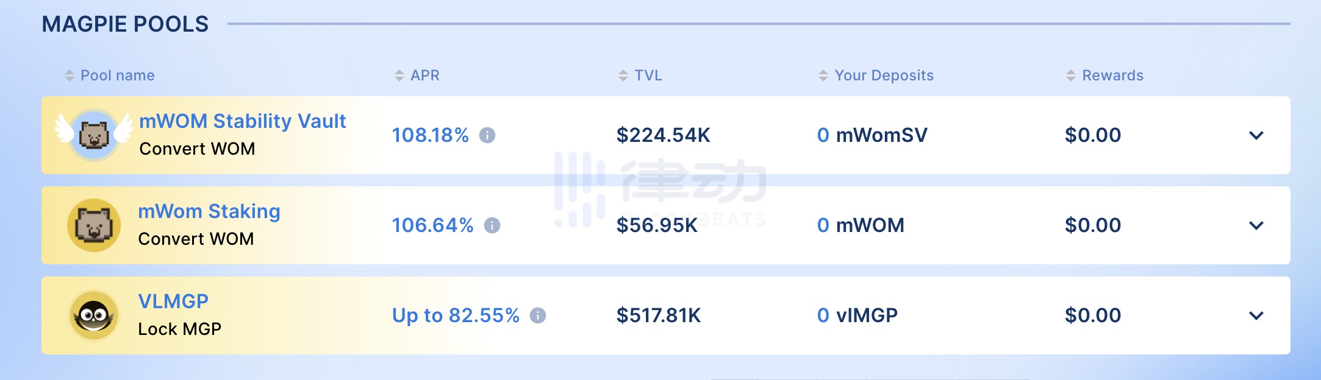This screenshot has width=1321, height=380.
Task: Click the 0 mWomSV deposit amount
Action: click(872, 135)
